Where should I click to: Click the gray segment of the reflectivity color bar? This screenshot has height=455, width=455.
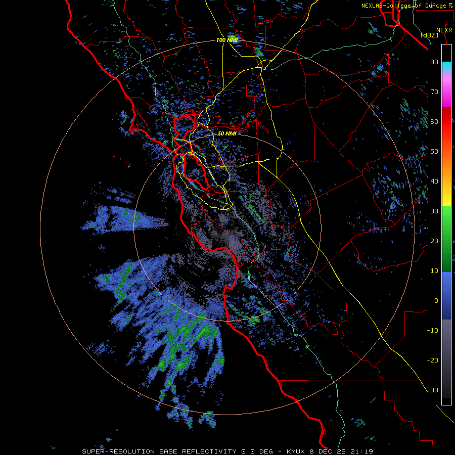point(446,358)
